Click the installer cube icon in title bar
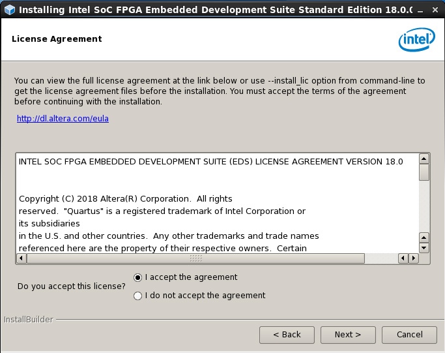Viewport: 445px width, 353px height. click(9, 10)
